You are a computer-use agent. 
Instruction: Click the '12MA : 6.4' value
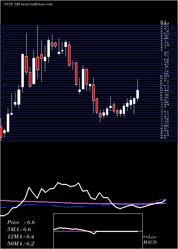click(x=21, y=237)
